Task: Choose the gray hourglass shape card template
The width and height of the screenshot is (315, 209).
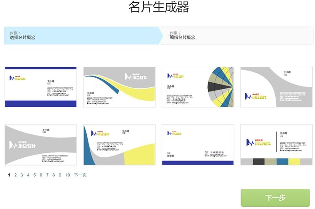Action: [x=41, y=145]
